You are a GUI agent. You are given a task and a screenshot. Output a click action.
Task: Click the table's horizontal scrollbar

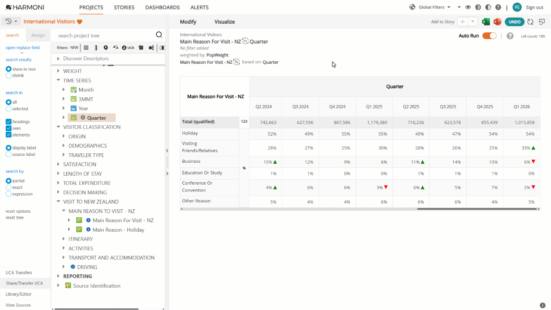(477, 209)
